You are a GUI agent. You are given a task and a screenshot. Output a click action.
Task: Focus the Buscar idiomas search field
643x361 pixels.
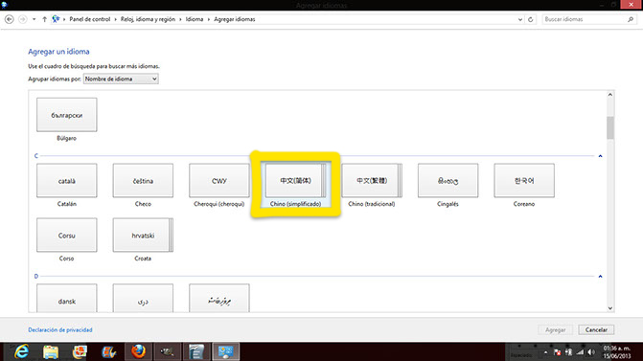(x=584, y=19)
